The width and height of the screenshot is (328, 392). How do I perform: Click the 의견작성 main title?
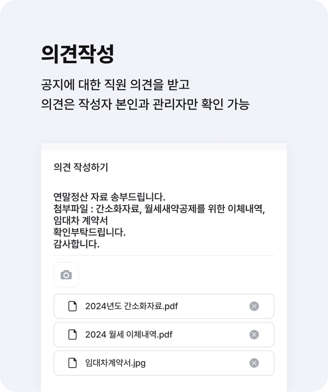coord(77,54)
